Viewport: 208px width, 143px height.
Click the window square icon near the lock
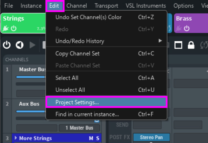[x=178, y=45]
